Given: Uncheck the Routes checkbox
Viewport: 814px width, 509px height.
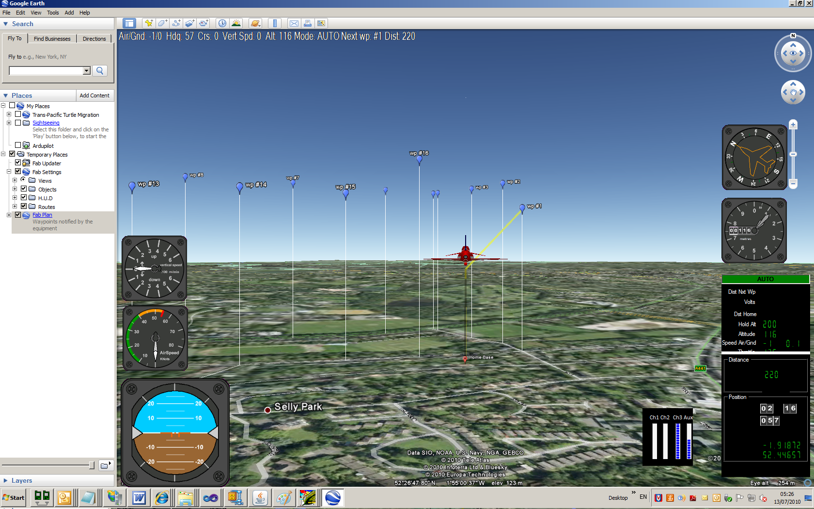Looking at the screenshot, I should 24,206.
